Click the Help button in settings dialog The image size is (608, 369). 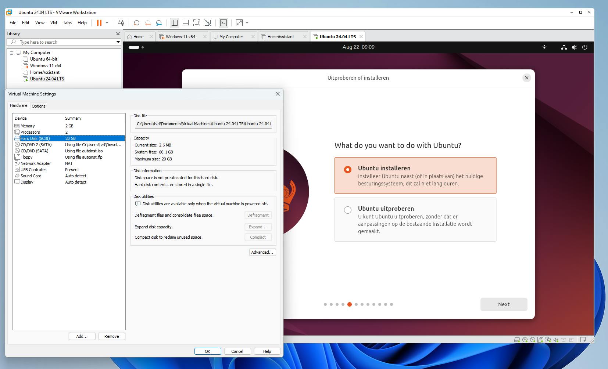(267, 351)
